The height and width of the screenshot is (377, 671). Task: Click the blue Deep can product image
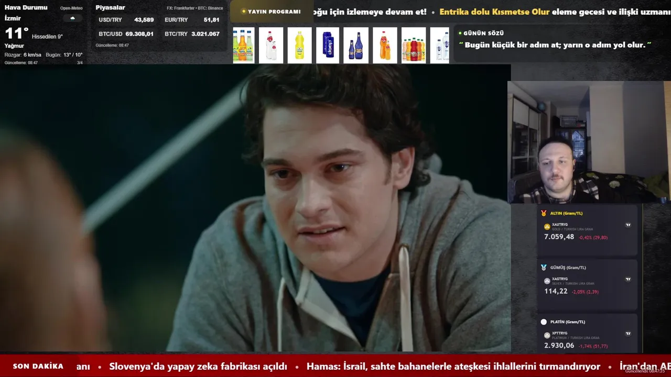tap(328, 46)
